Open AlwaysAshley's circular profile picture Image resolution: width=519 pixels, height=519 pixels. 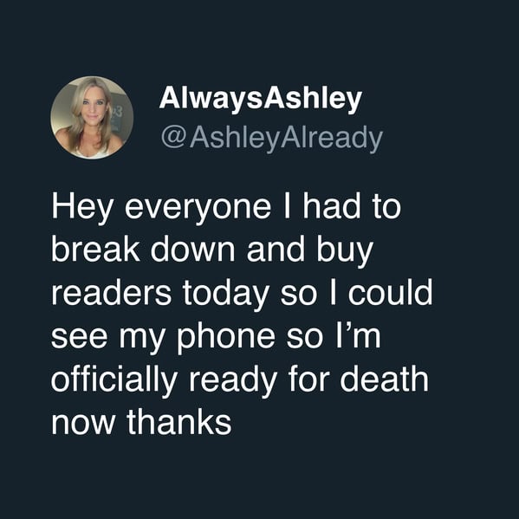coord(92,118)
